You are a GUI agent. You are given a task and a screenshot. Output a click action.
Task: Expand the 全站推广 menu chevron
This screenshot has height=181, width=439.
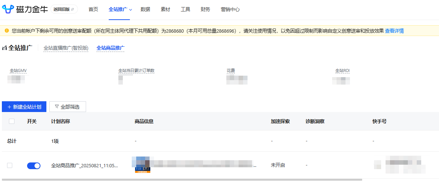[x=131, y=10]
